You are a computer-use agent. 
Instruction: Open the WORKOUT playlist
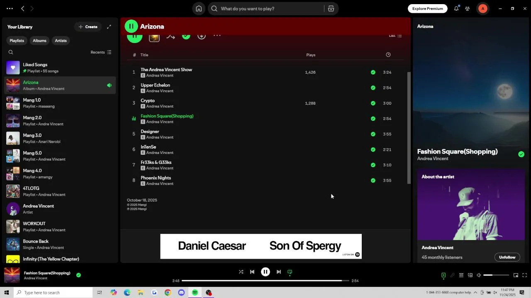click(61, 226)
